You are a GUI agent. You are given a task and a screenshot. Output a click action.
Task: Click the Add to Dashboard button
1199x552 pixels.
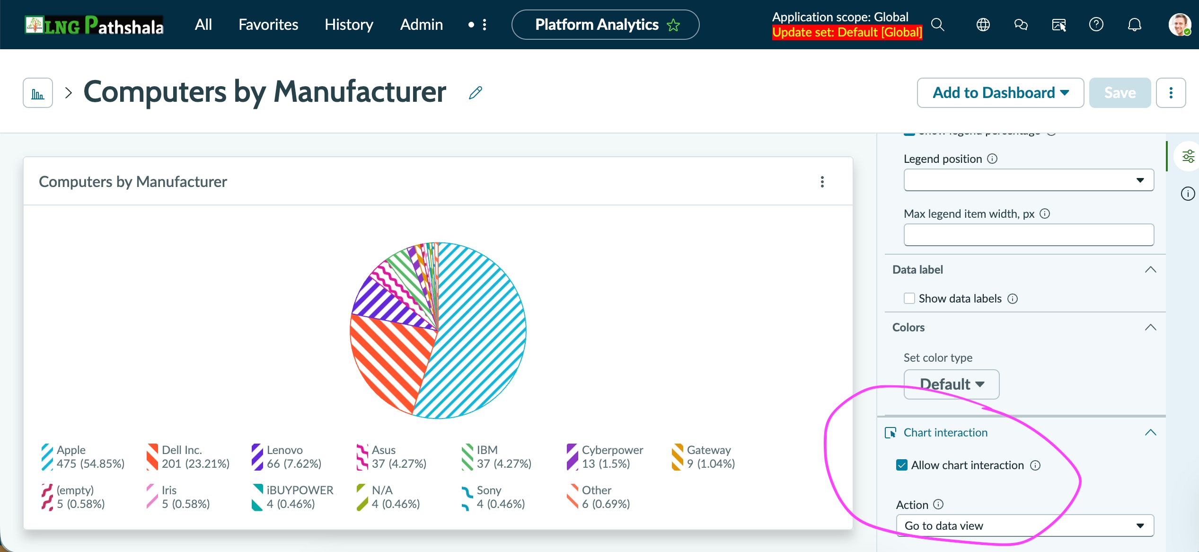(x=1000, y=93)
